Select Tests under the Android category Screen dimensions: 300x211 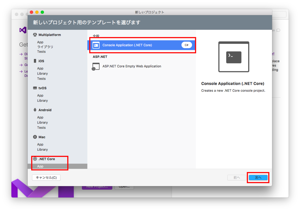[x=41, y=127]
